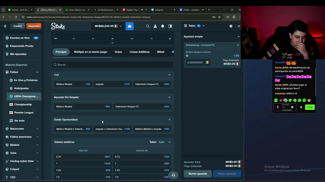
Task: Switch to Deportes tab
Action: click(x=34, y=26)
